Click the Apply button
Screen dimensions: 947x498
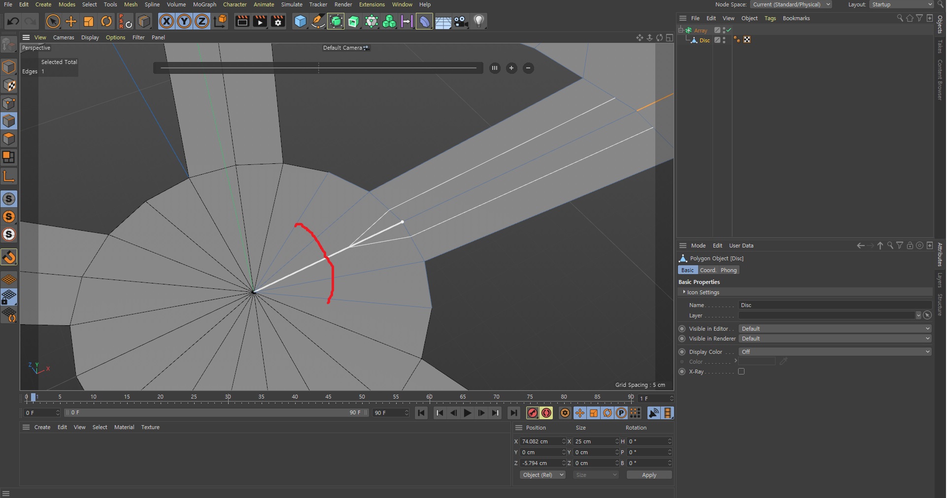pyautogui.click(x=649, y=475)
